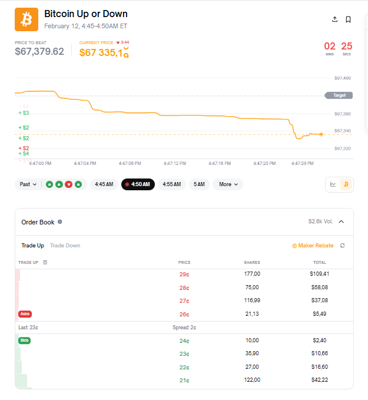
Task: Click the Maker Rebate link
Action: click(x=313, y=246)
